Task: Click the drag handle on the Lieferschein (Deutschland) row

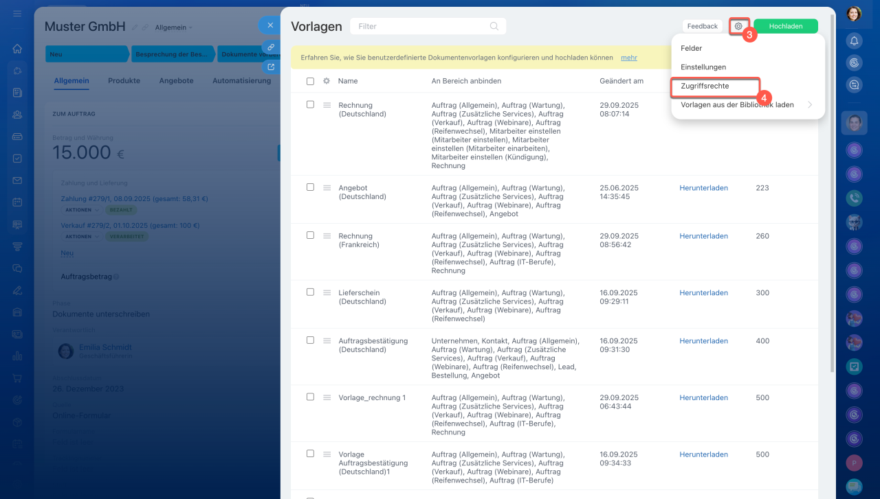Action: tap(327, 292)
